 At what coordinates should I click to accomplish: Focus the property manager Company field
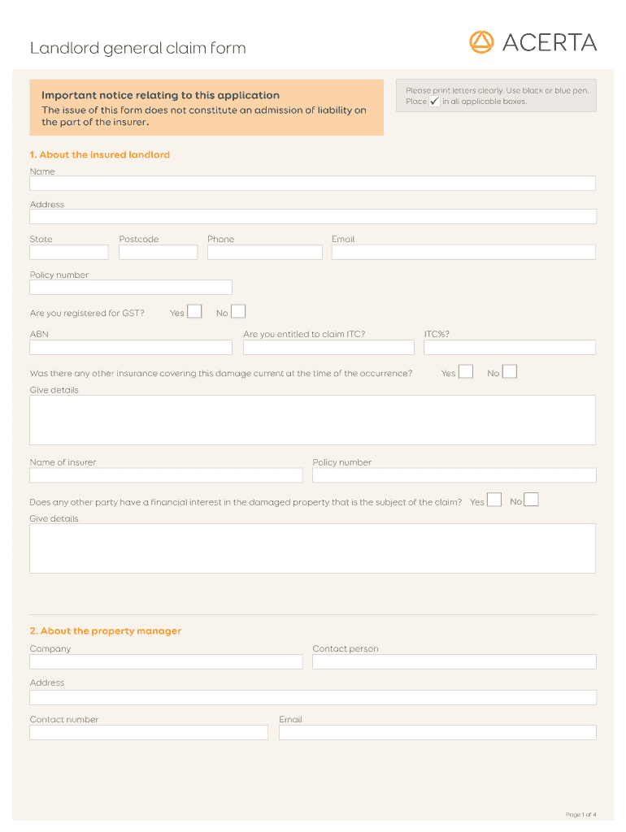[166, 662]
